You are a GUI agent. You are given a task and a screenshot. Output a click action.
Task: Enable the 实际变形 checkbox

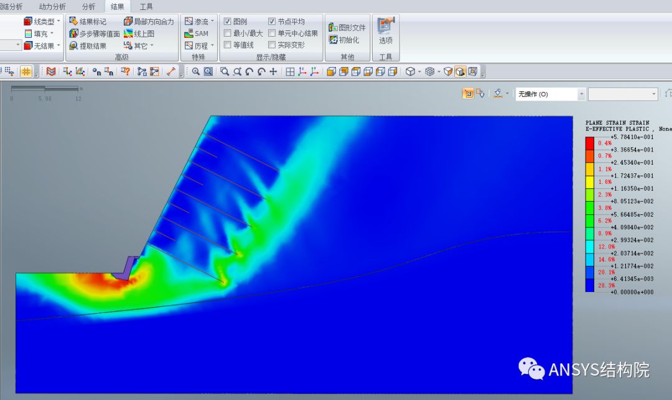pos(272,45)
